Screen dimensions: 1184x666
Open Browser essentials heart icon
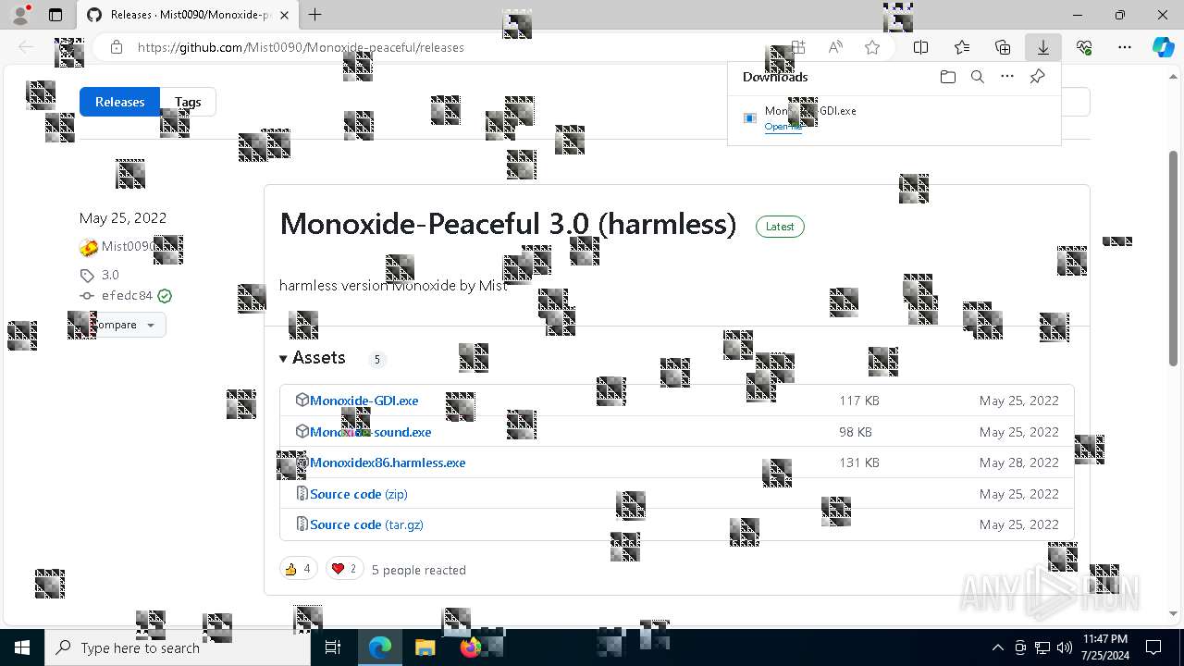coord(1084,47)
